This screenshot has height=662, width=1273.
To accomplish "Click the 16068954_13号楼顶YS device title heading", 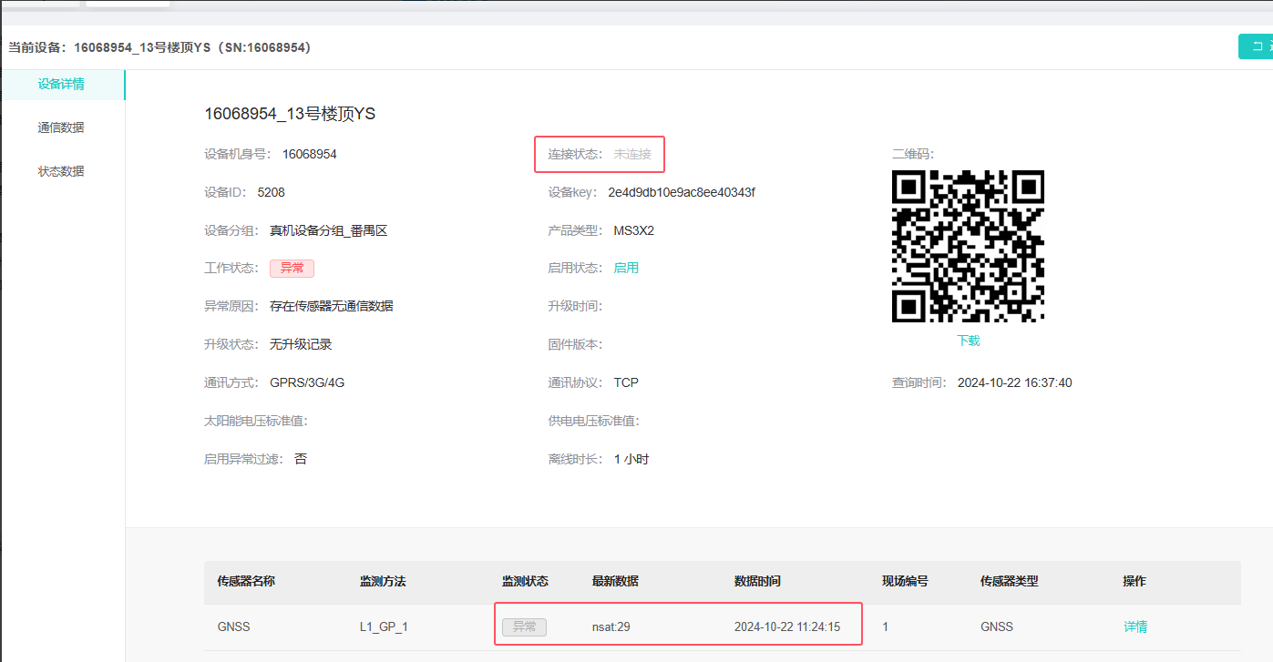I will click(x=290, y=114).
